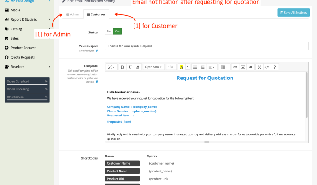The image size is (317, 185).
Task: Click the Request for Quotation heading text
Action: pos(205,78)
